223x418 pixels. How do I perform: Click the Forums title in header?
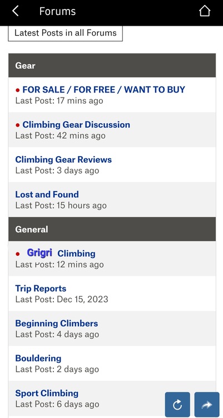tap(57, 12)
